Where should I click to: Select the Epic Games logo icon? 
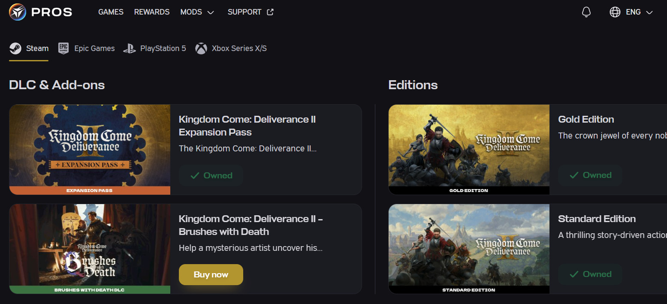63,48
